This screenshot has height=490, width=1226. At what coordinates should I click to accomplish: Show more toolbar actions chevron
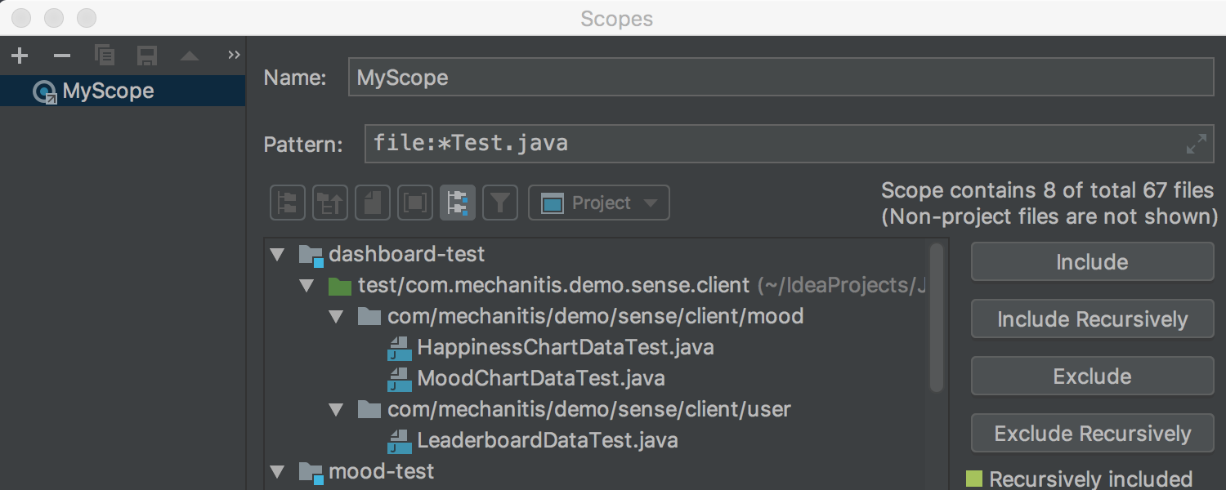(235, 56)
